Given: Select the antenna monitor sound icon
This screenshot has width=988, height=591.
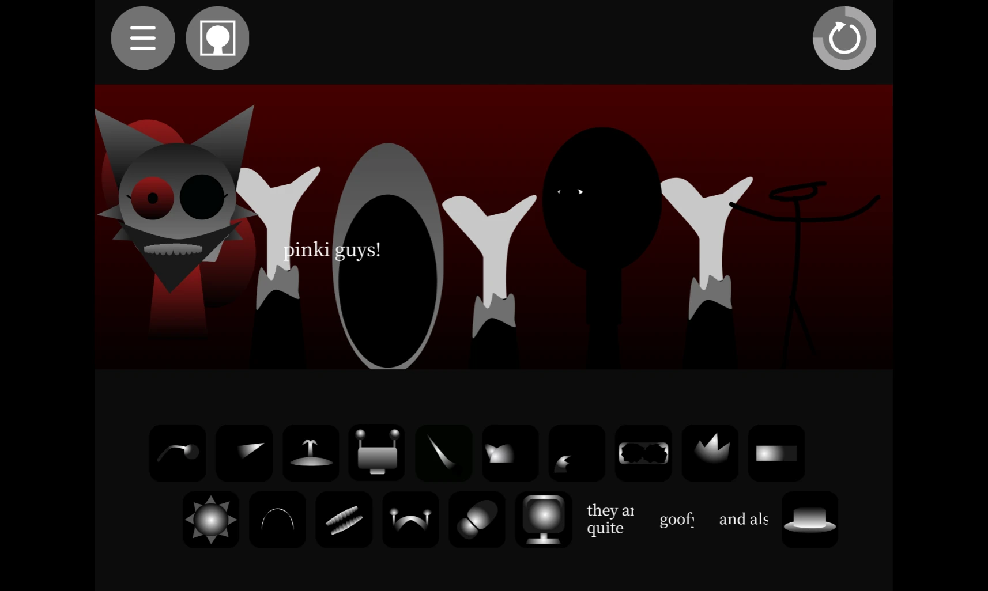Looking at the screenshot, I should (377, 453).
